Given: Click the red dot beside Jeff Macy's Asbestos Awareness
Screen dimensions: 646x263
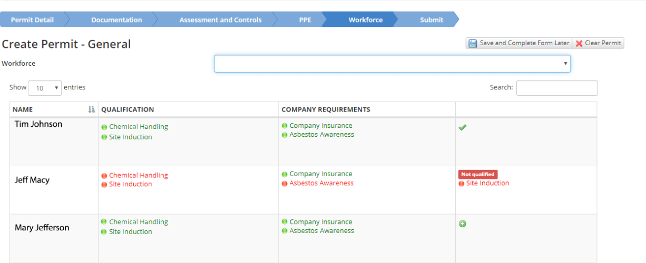Looking at the screenshot, I should [x=285, y=184].
